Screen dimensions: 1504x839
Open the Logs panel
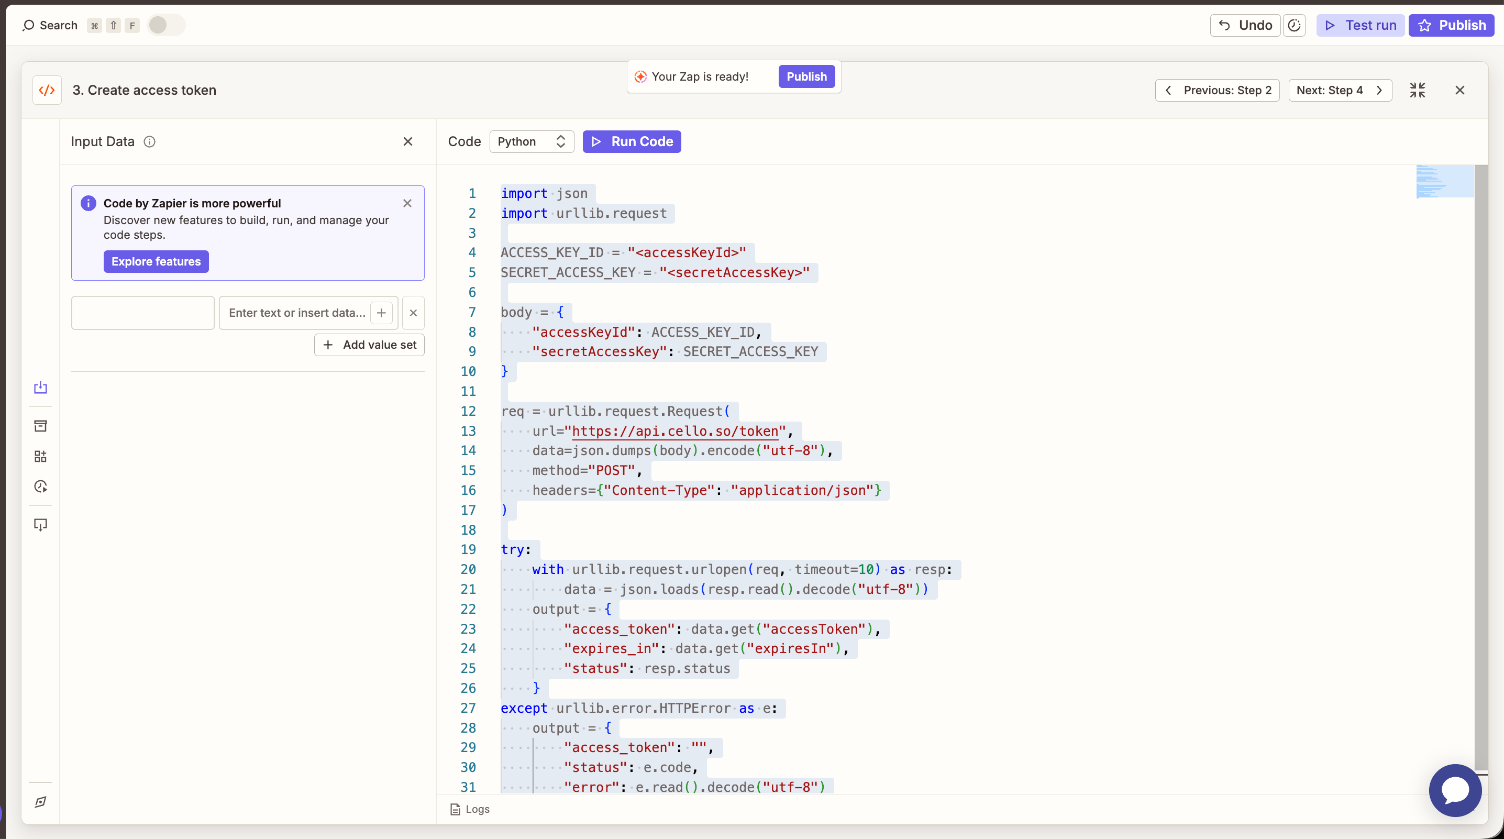470,809
